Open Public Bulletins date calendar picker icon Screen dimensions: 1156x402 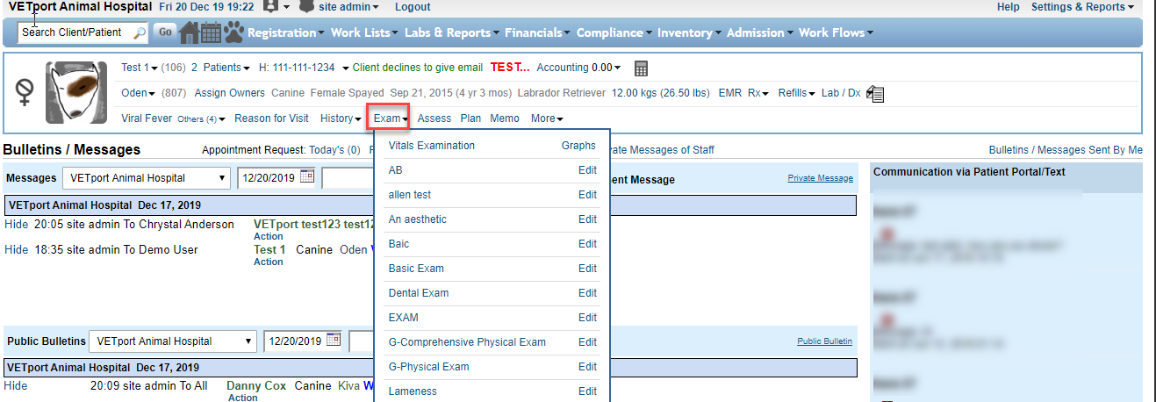tap(333, 340)
